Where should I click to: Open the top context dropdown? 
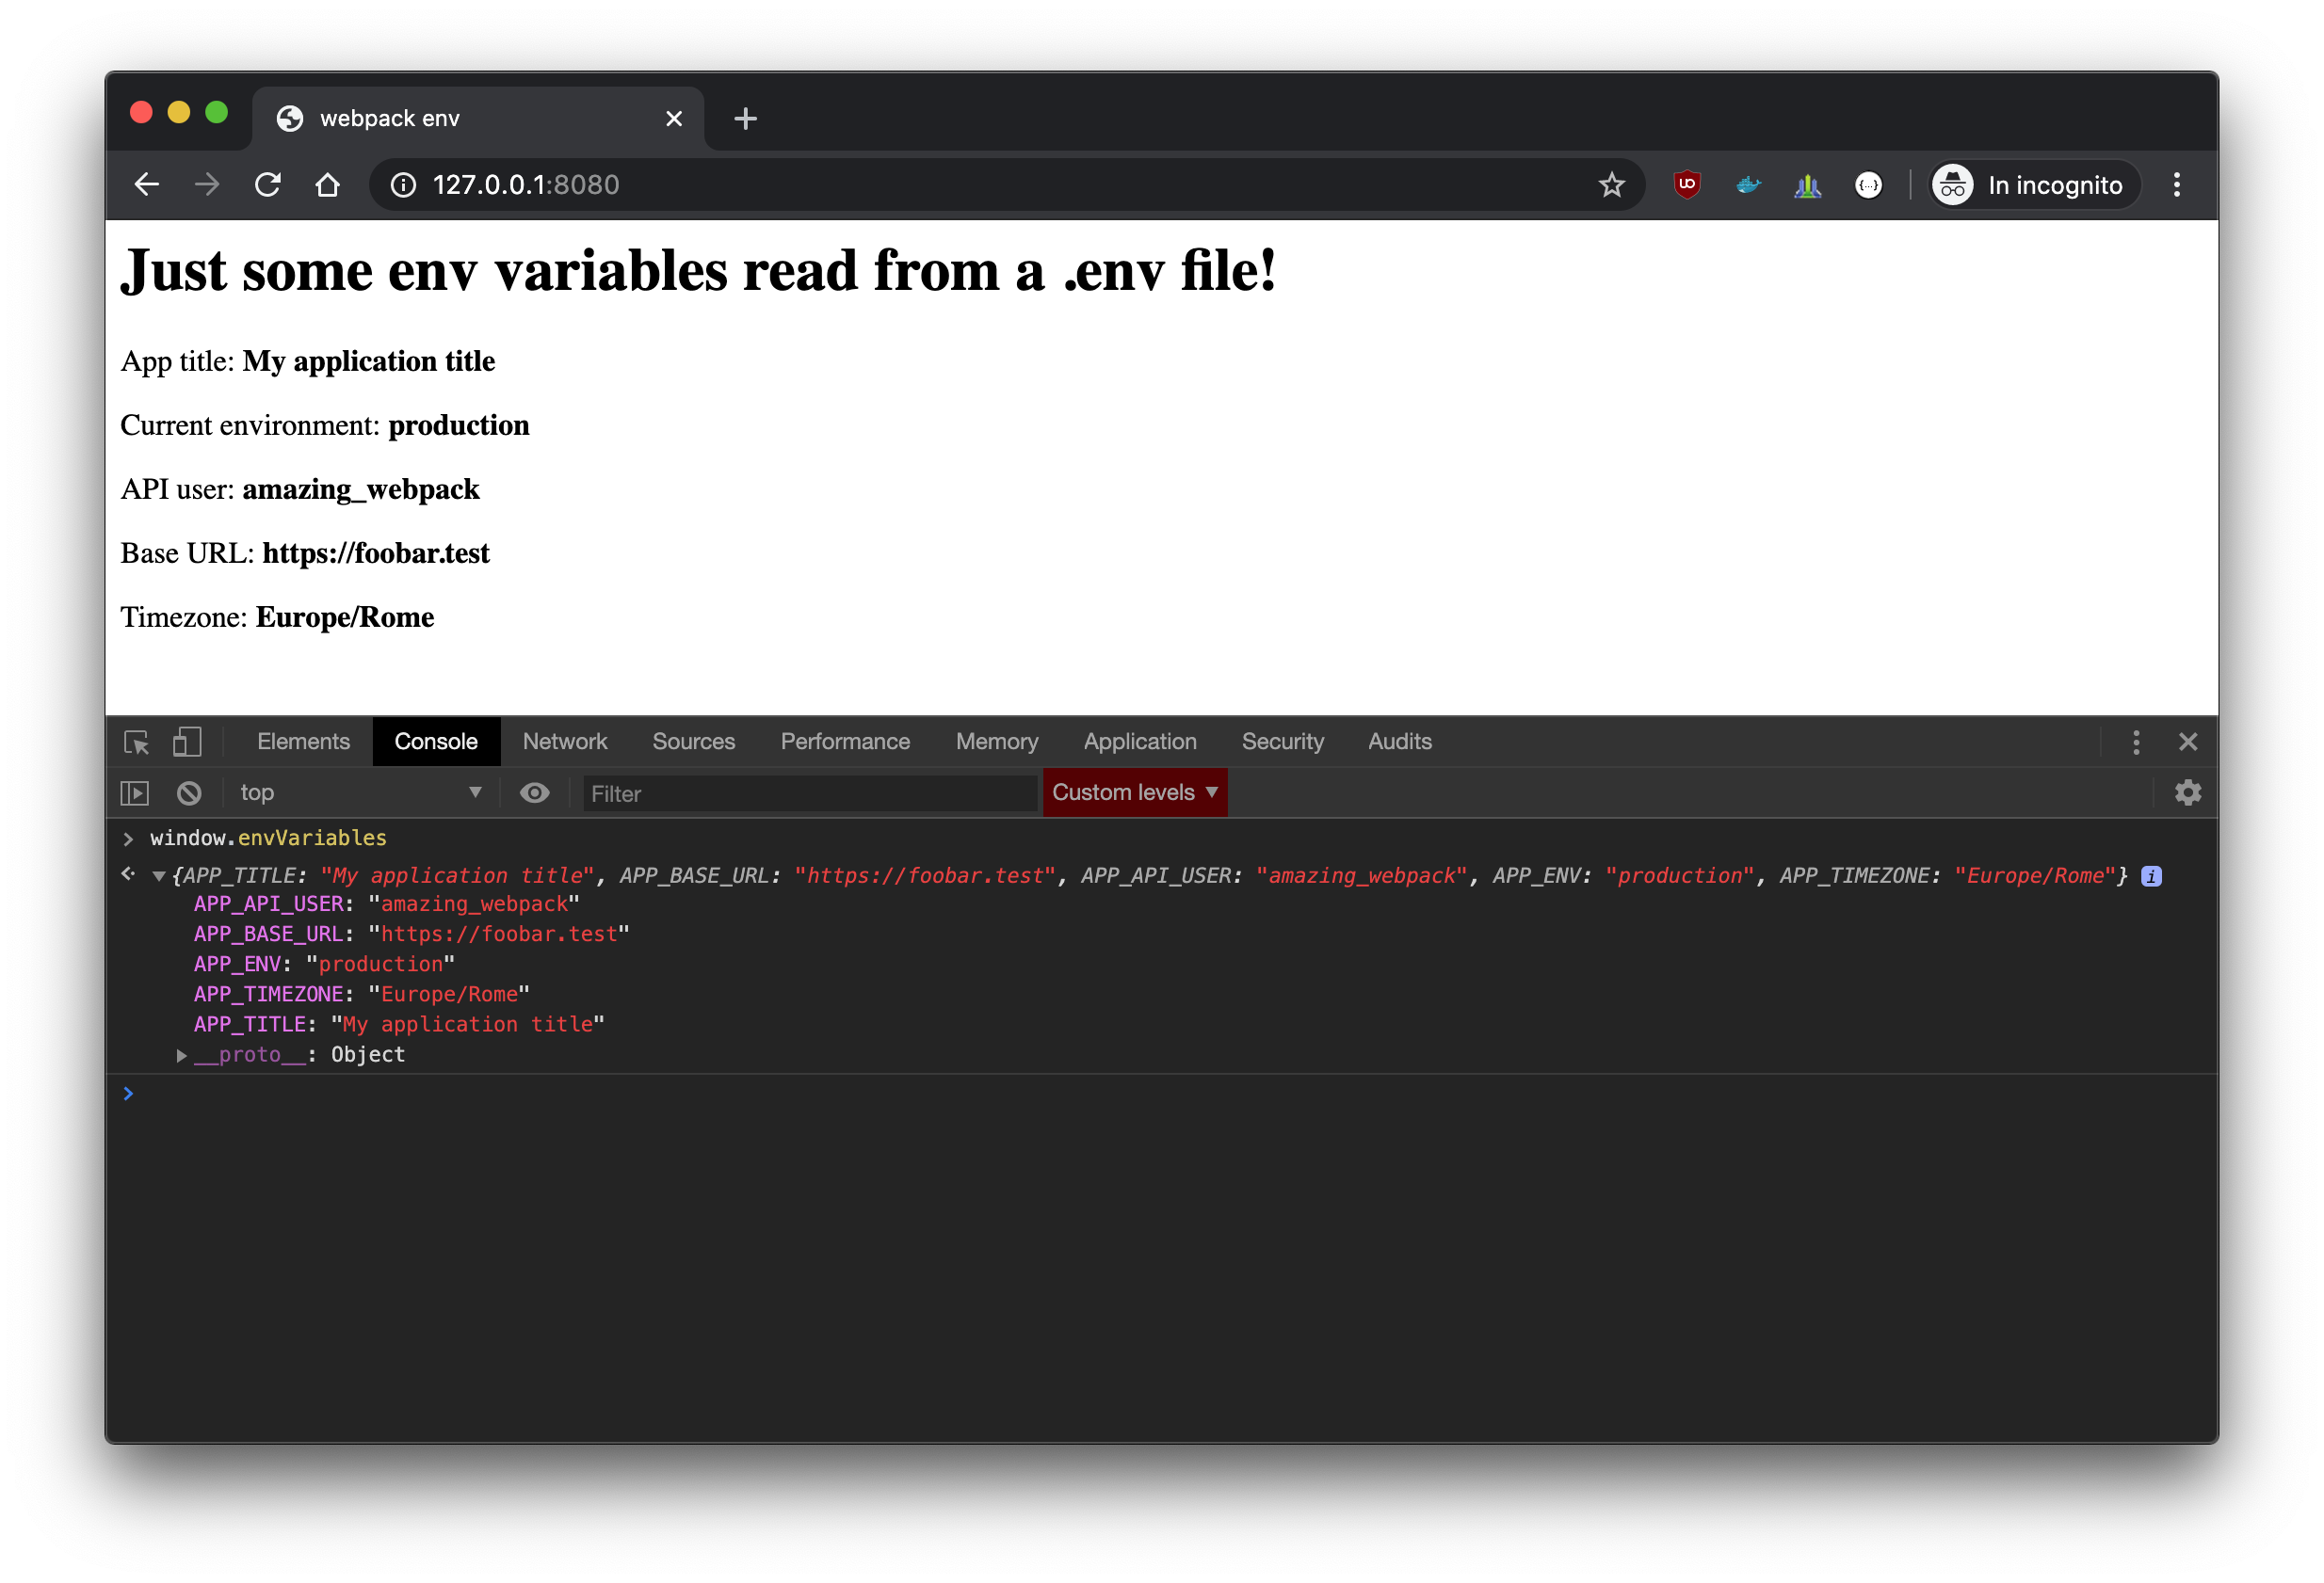tap(360, 792)
